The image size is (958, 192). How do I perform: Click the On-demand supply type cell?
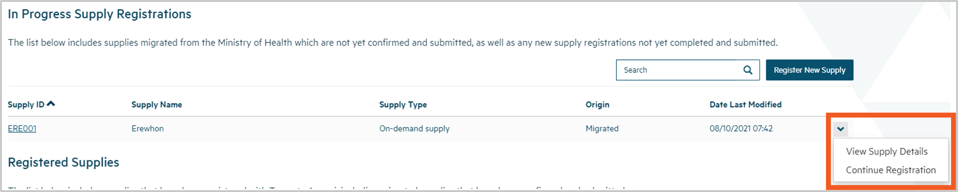[414, 129]
